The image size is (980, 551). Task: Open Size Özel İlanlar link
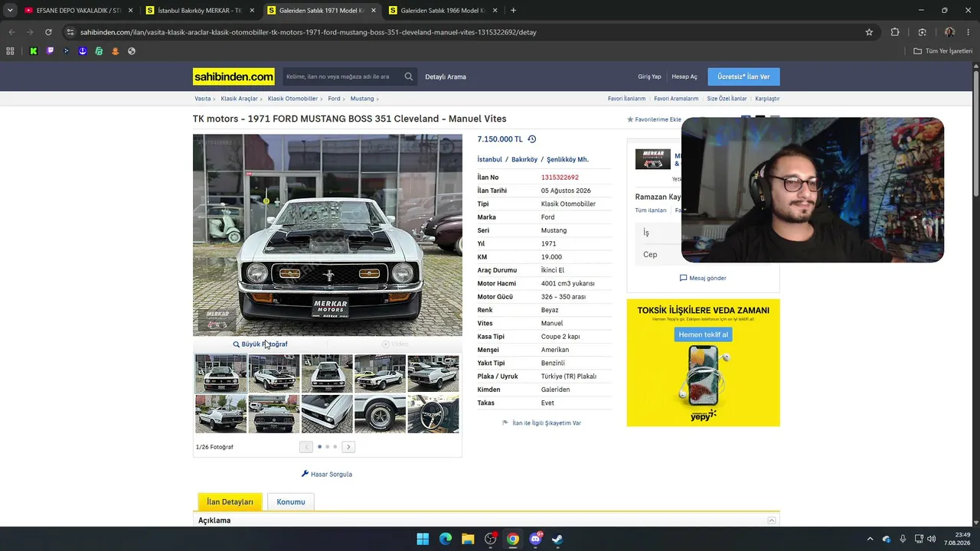click(727, 99)
